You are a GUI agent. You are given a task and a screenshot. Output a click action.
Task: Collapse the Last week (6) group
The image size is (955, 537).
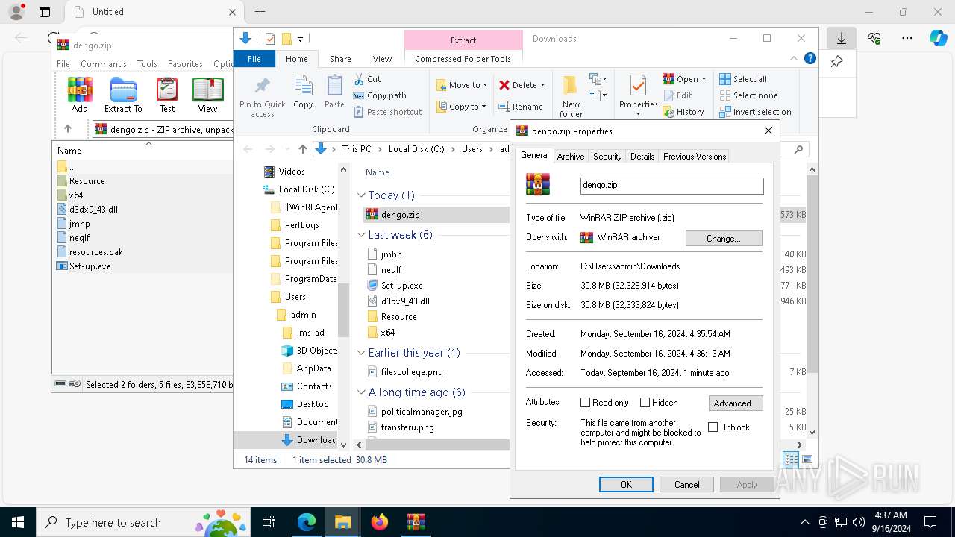pyautogui.click(x=362, y=235)
